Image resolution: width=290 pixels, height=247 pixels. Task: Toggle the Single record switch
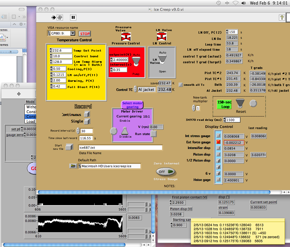pos(87,121)
